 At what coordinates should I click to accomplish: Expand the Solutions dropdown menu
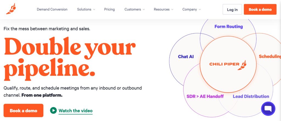click(x=86, y=9)
